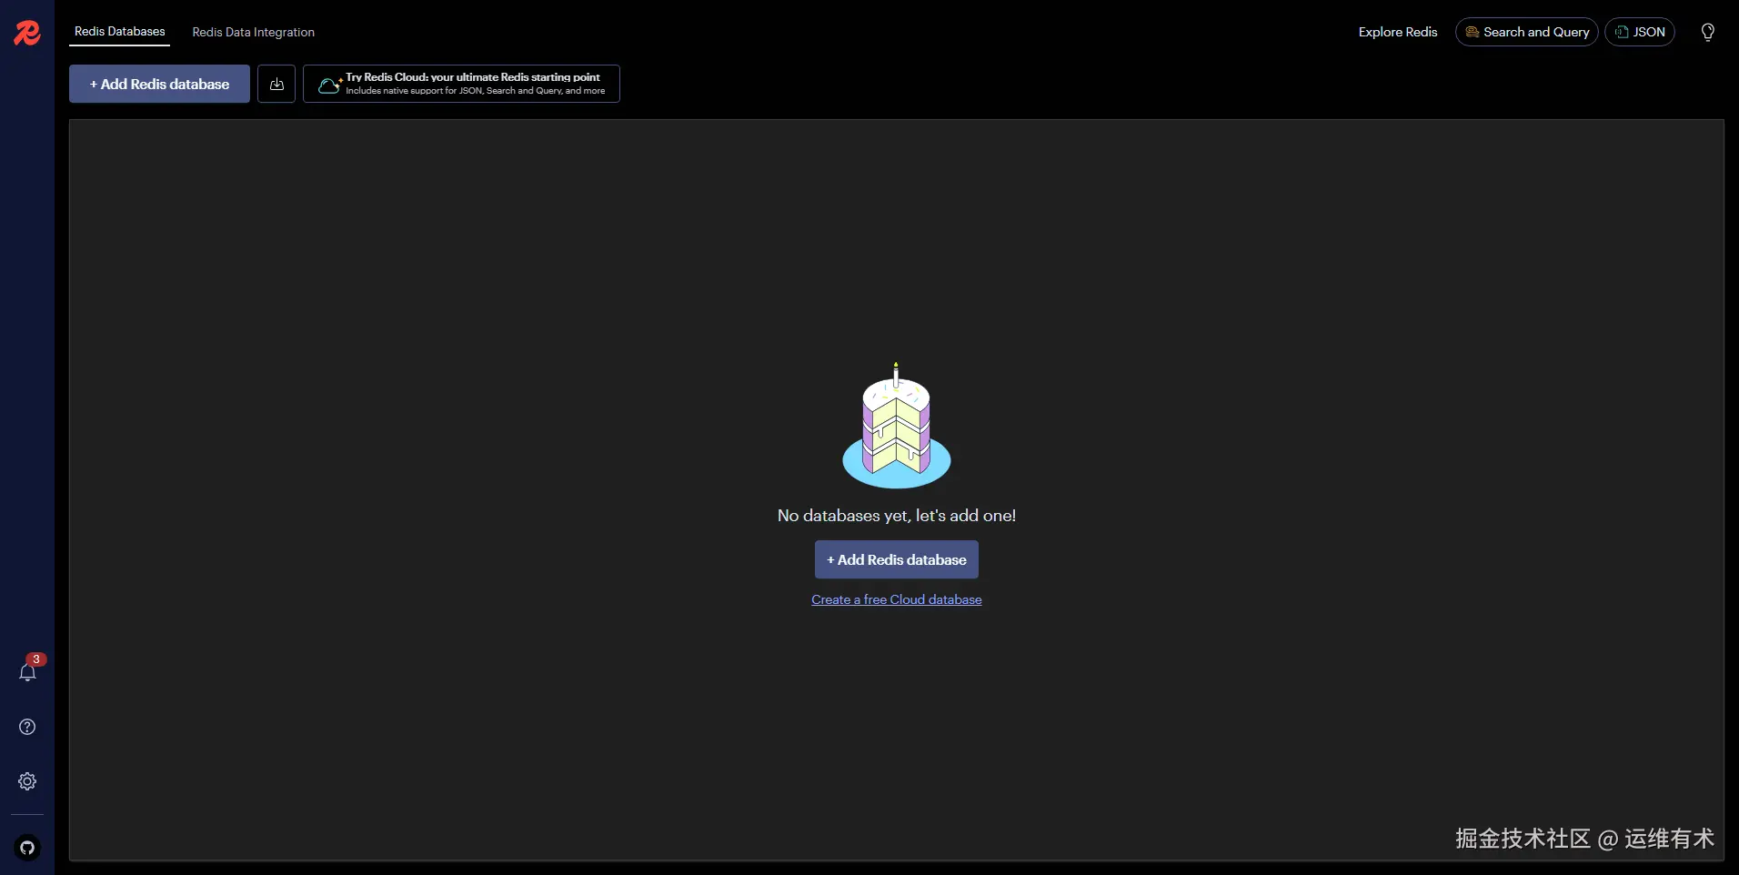Open Create a free Cloud database link
Screen dimensions: 1739x875
pos(897,599)
